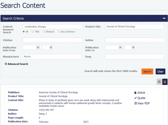Open Publication Date To month dropdown
168x125 pixels.
[114, 48]
